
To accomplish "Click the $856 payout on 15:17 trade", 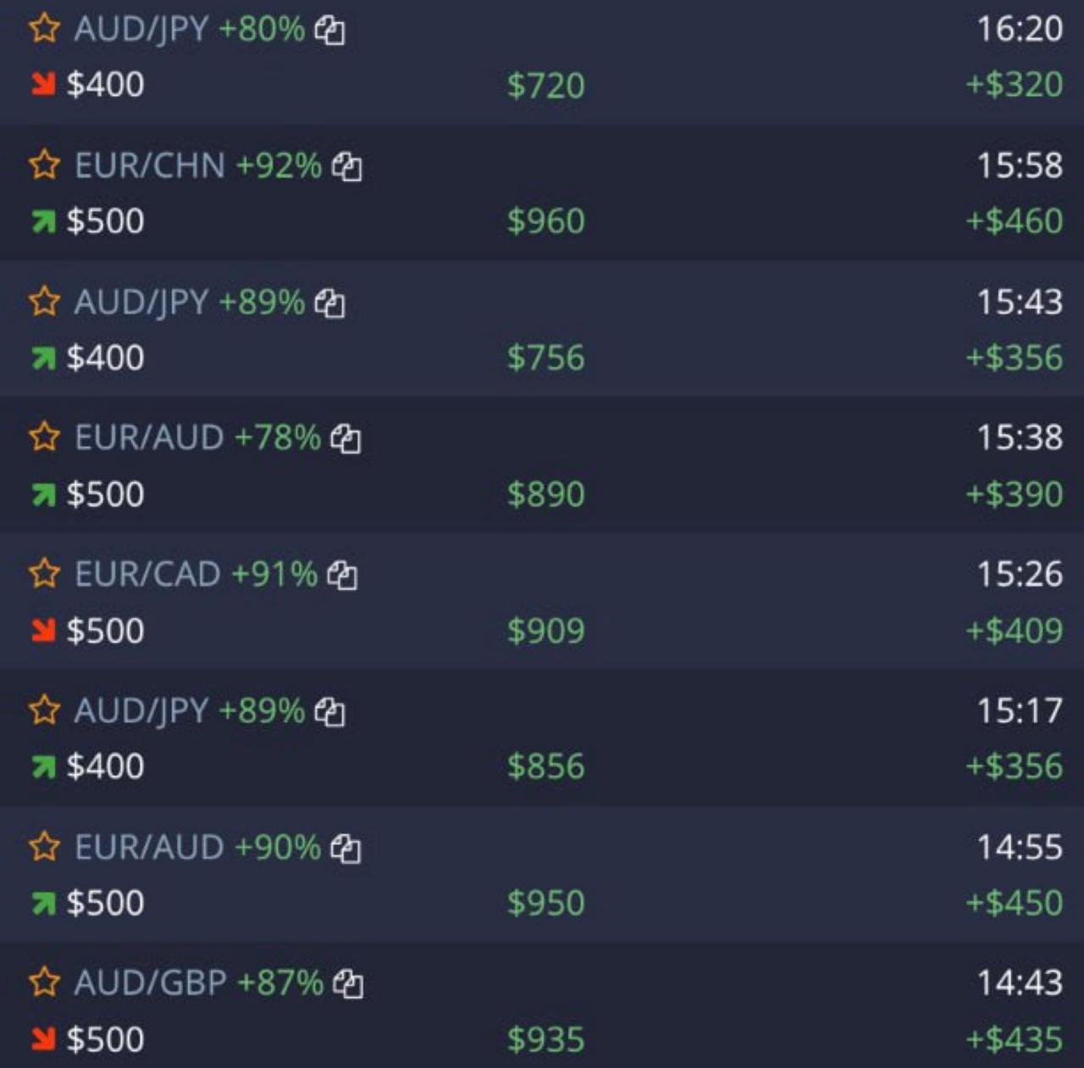I will coord(546,766).
